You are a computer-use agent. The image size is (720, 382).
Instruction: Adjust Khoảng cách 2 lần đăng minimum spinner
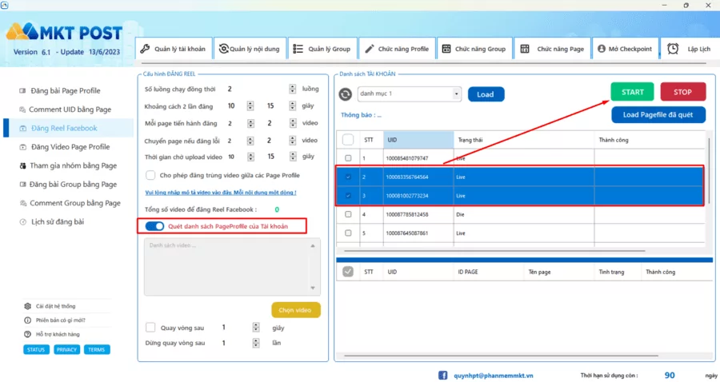point(250,106)
